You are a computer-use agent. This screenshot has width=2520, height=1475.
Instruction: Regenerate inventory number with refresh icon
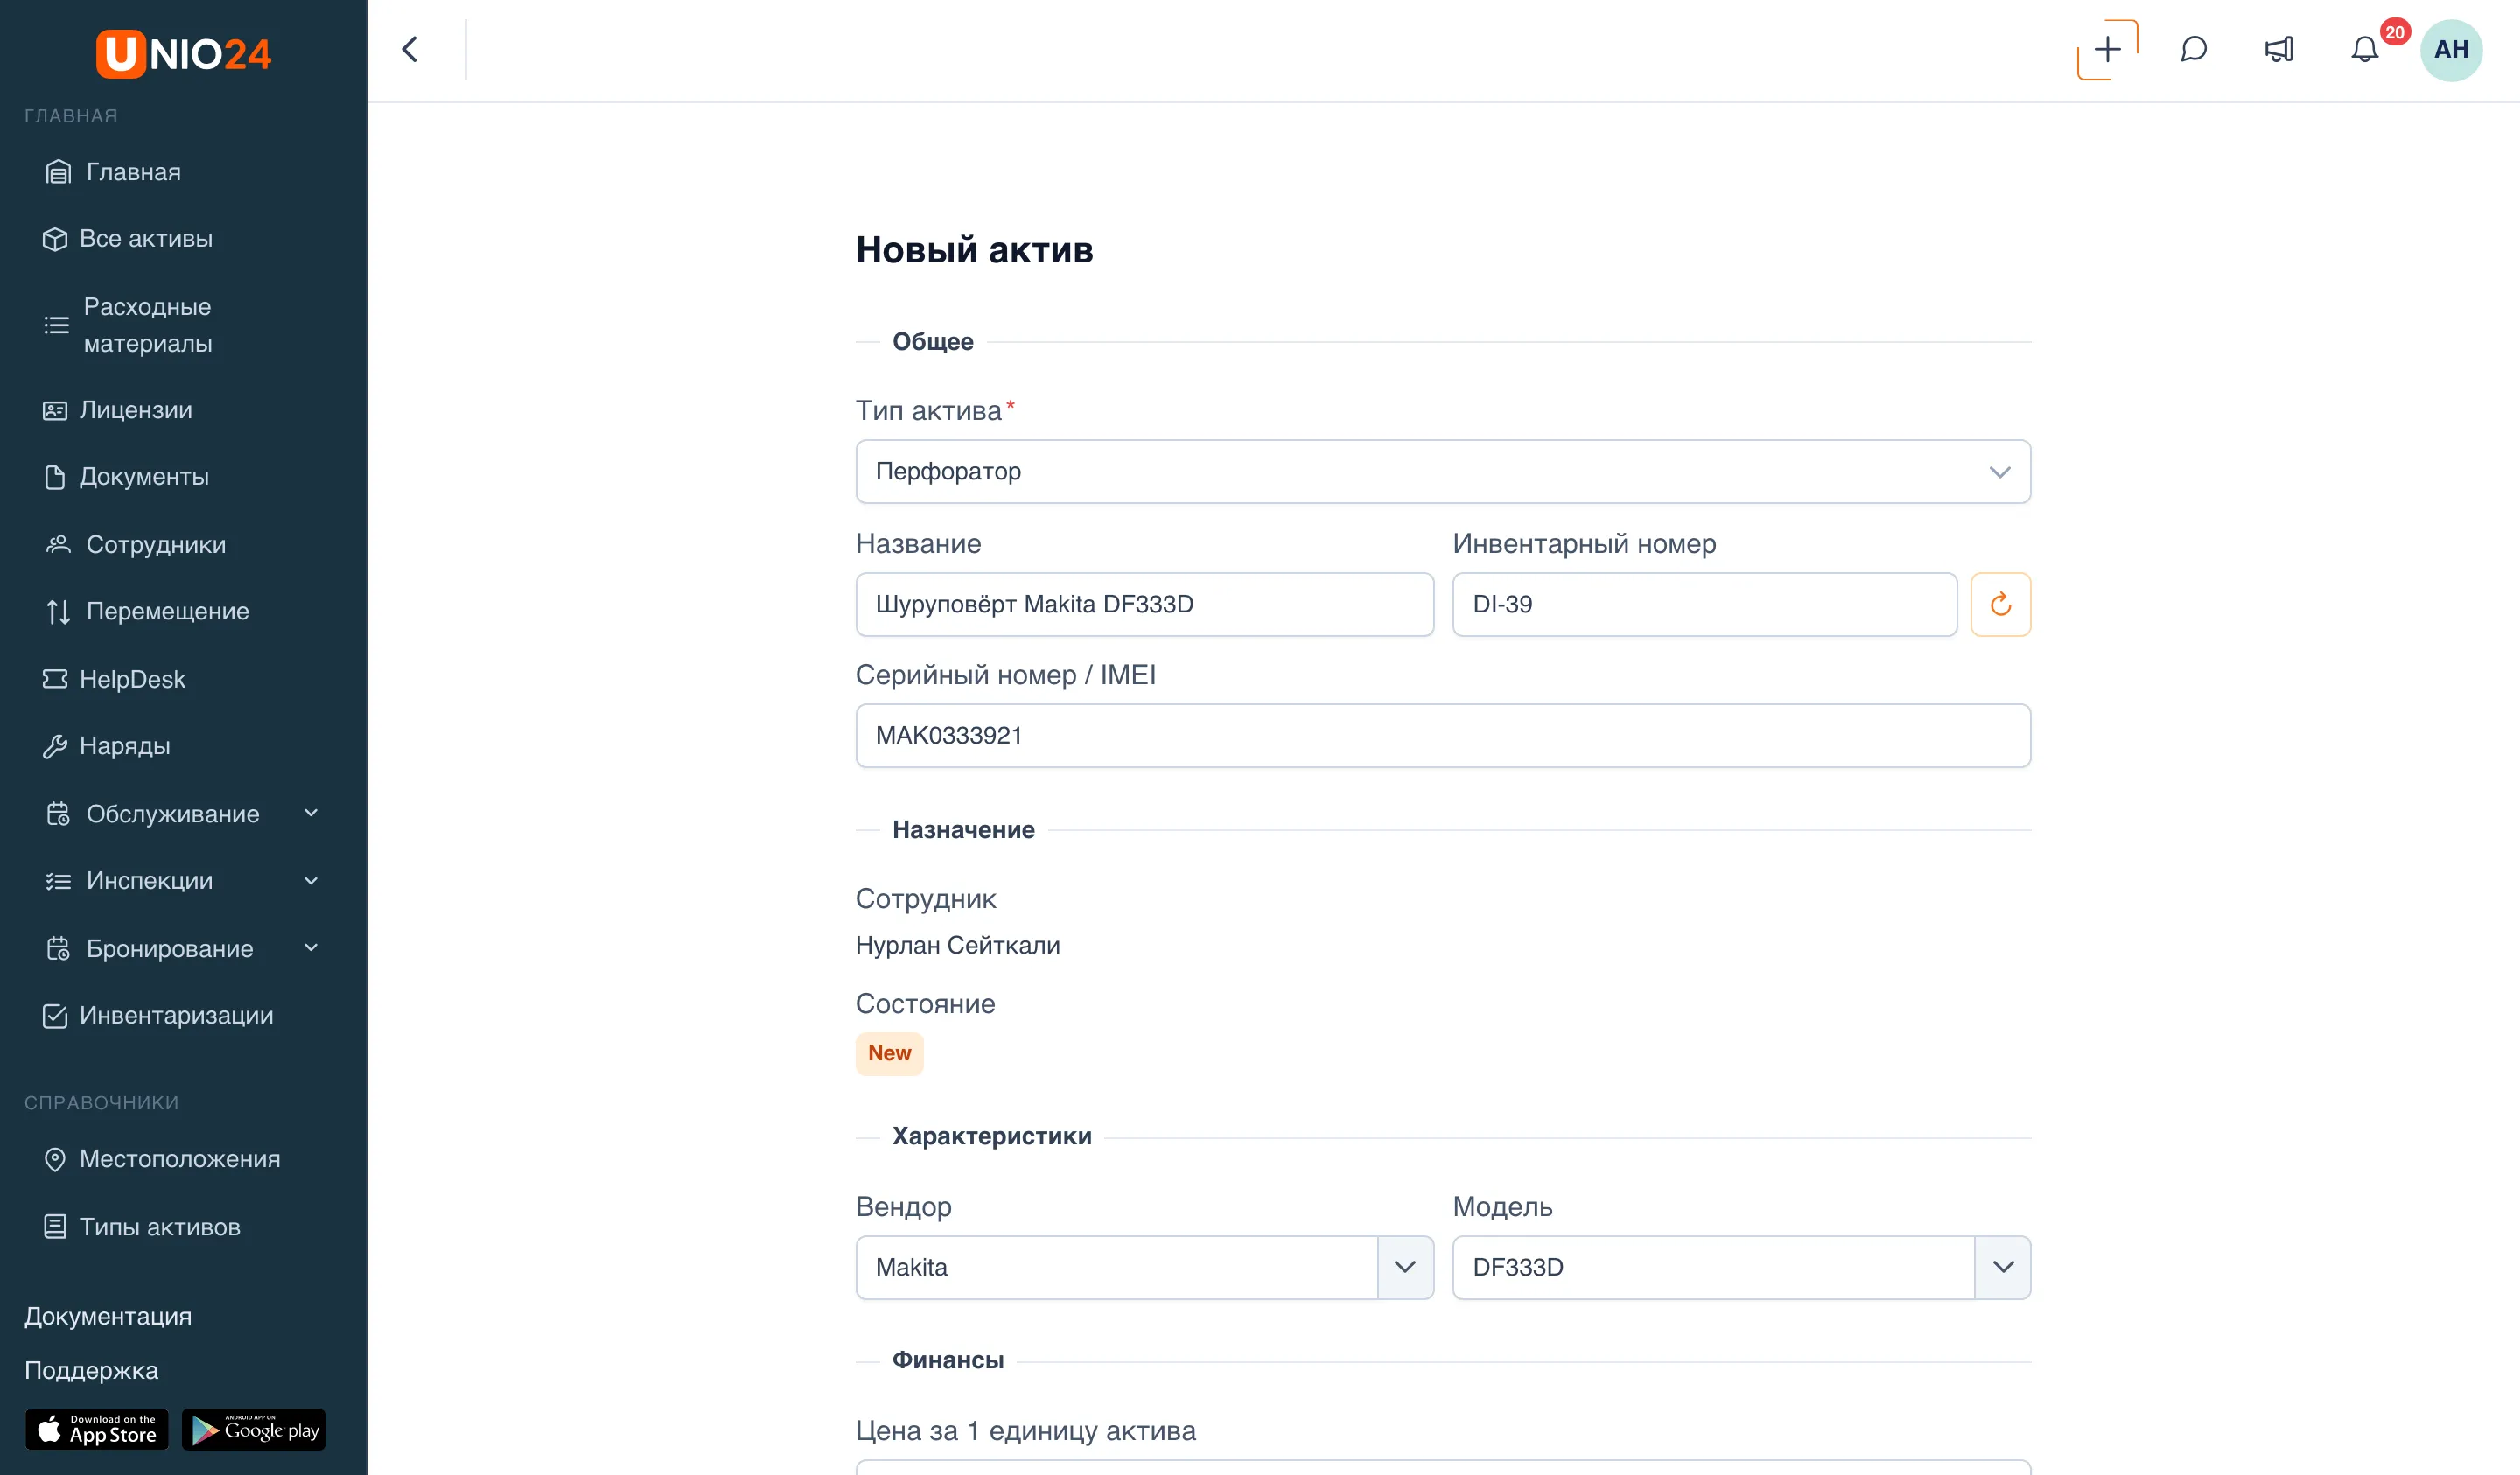coord(2000,604)
